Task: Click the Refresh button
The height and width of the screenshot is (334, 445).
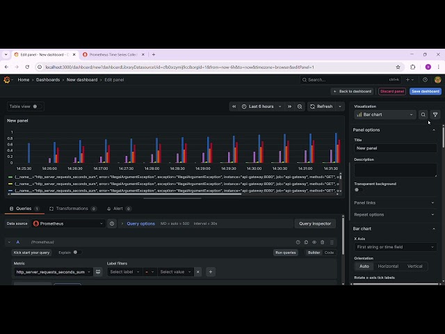Action: tap(321, 106)
